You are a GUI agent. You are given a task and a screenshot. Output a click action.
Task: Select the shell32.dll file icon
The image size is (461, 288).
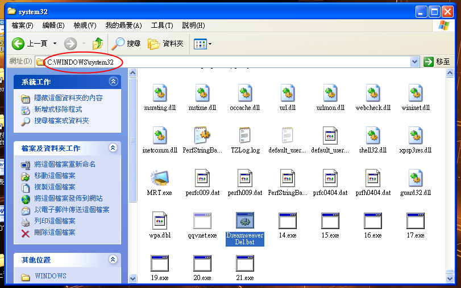(x=373, y=135)
